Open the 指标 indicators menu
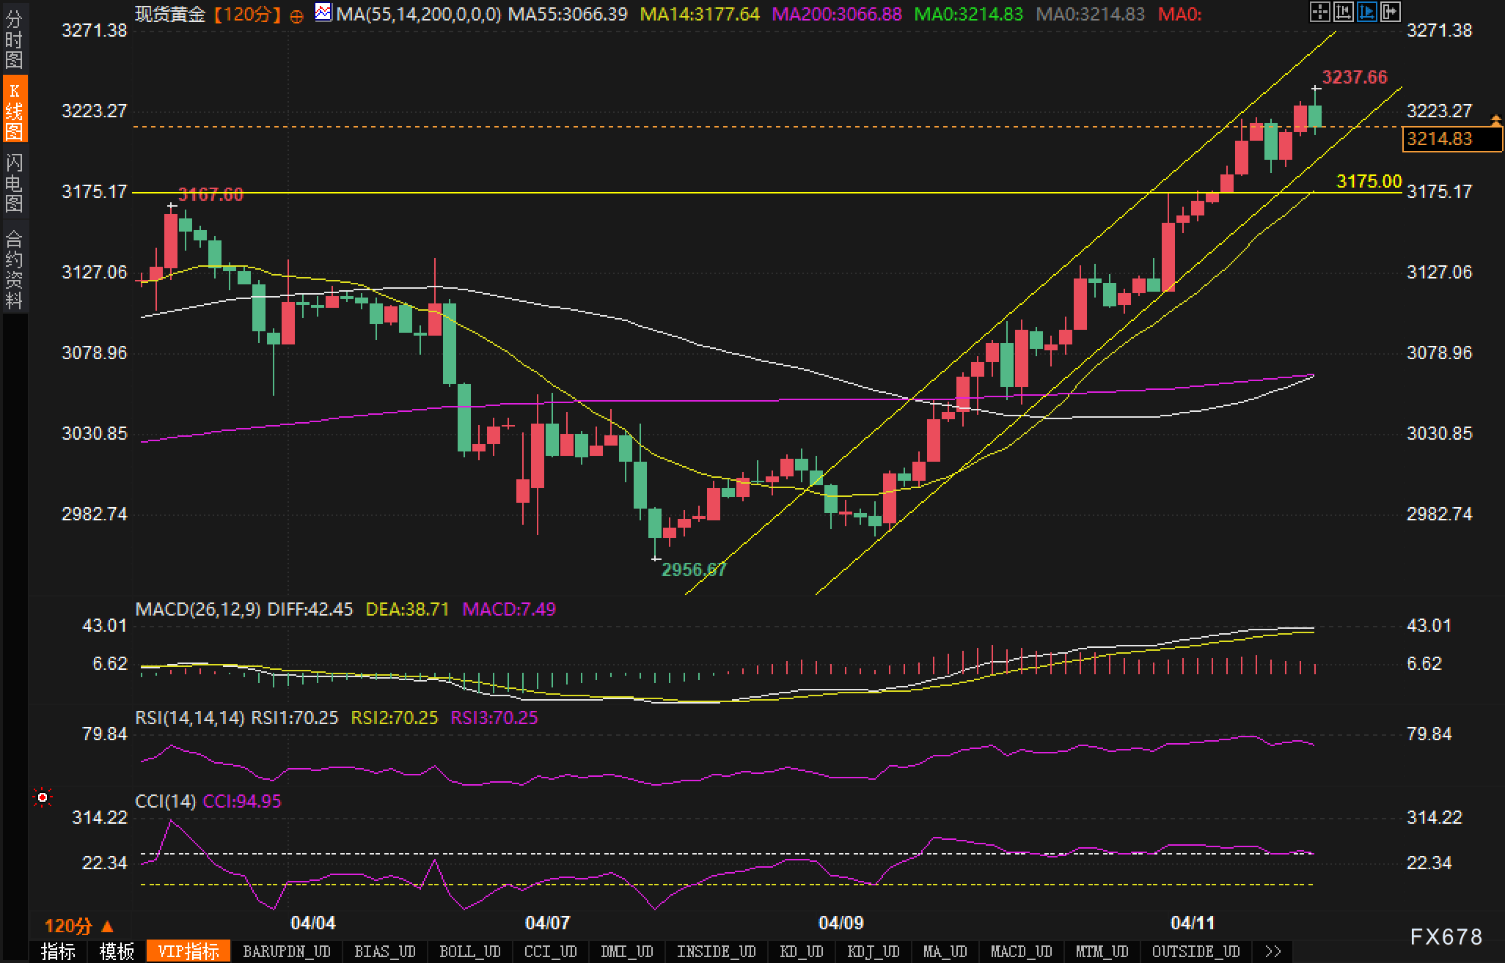 click(59, 951)
